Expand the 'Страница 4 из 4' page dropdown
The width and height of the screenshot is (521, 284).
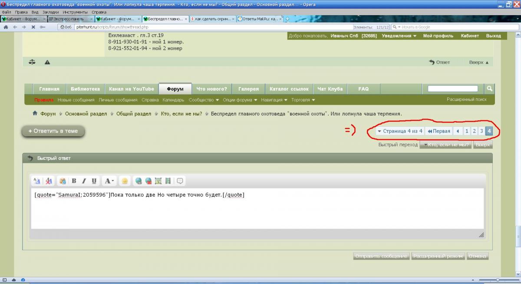coord(399,131)
